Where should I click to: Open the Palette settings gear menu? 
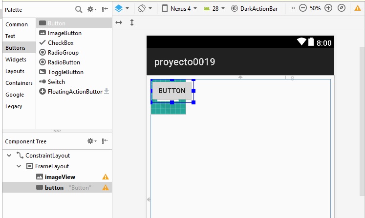(91, 9)
